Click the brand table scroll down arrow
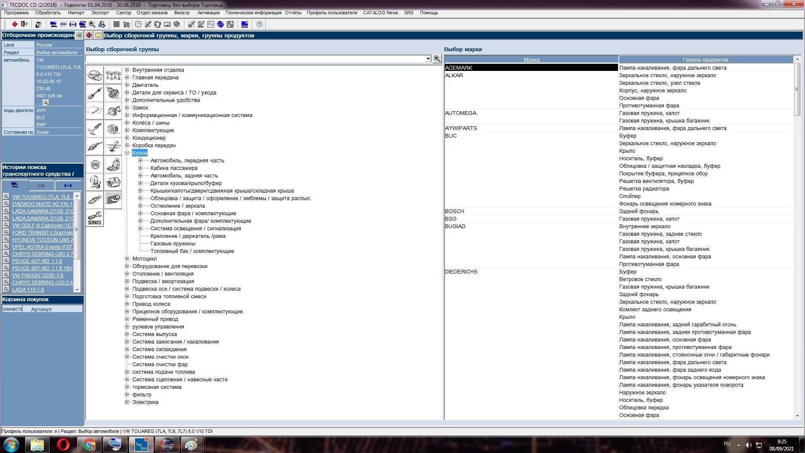 tap(797, 416)
